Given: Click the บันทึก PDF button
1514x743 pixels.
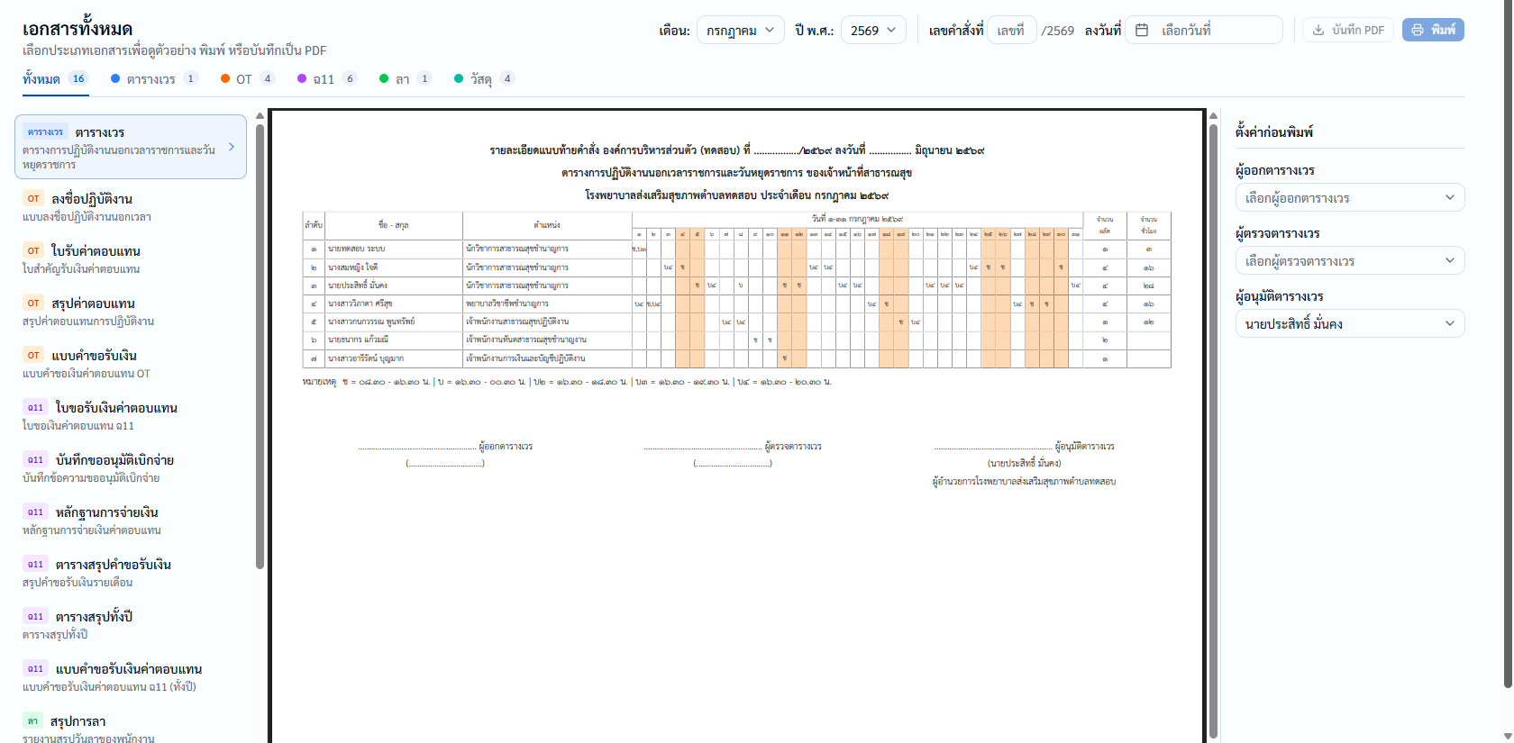Looking at the screenshot, I should point(1348,30).
